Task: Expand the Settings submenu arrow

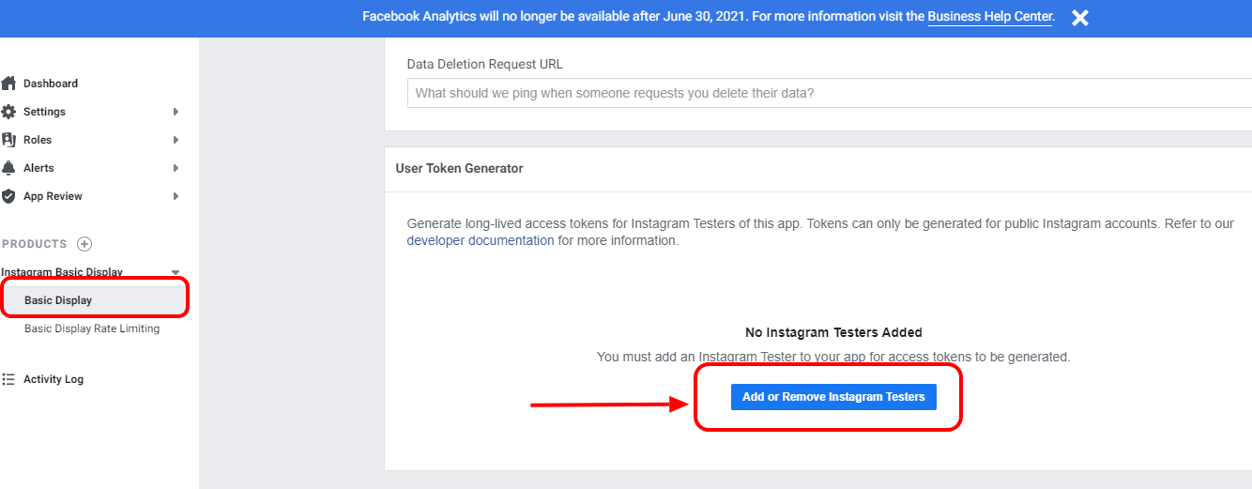Action: [176, 112]
